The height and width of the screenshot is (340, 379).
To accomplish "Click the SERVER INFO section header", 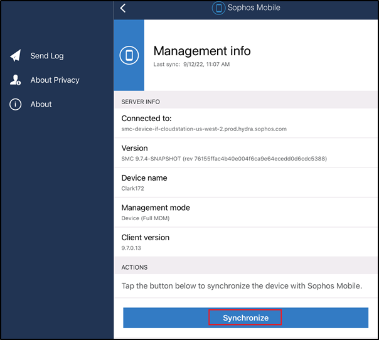I will (141, 102).
